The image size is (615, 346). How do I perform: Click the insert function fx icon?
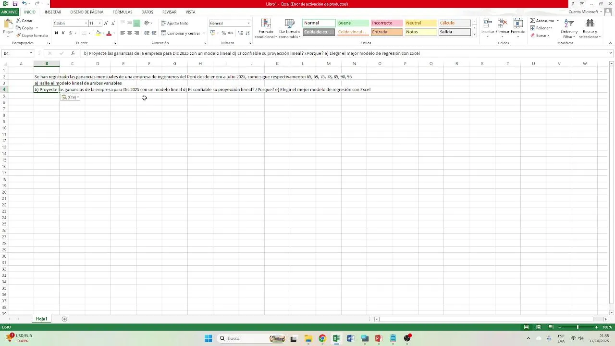click(x=73, y=53)
